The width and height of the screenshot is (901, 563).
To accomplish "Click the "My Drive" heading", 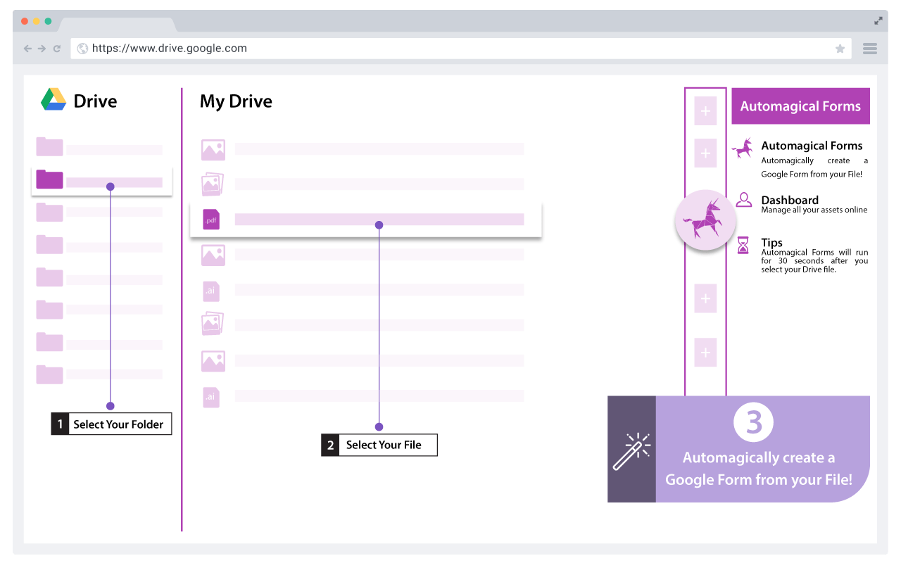I will [x=236, y=101].
